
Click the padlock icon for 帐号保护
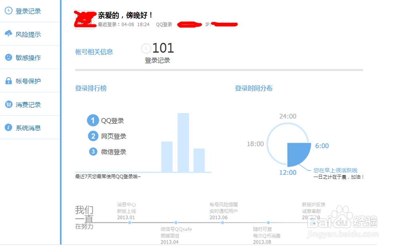[x=8, y=81]
